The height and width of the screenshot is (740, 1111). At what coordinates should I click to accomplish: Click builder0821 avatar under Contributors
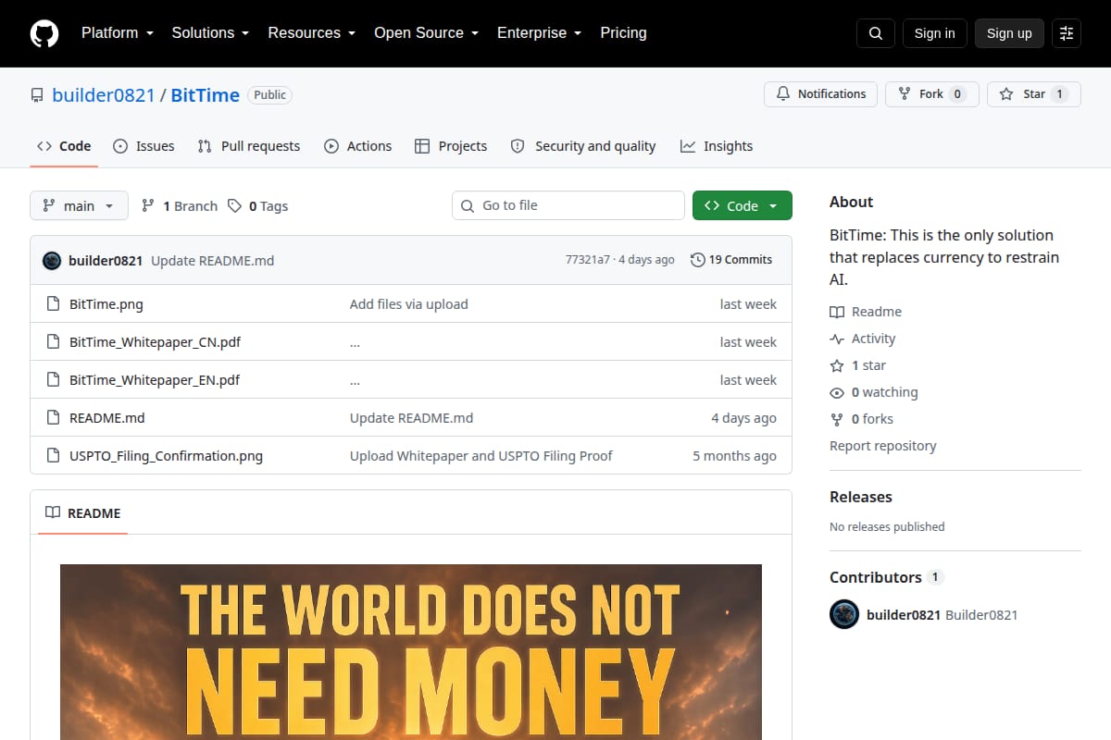pyautogui.click(x=844, y=614)
